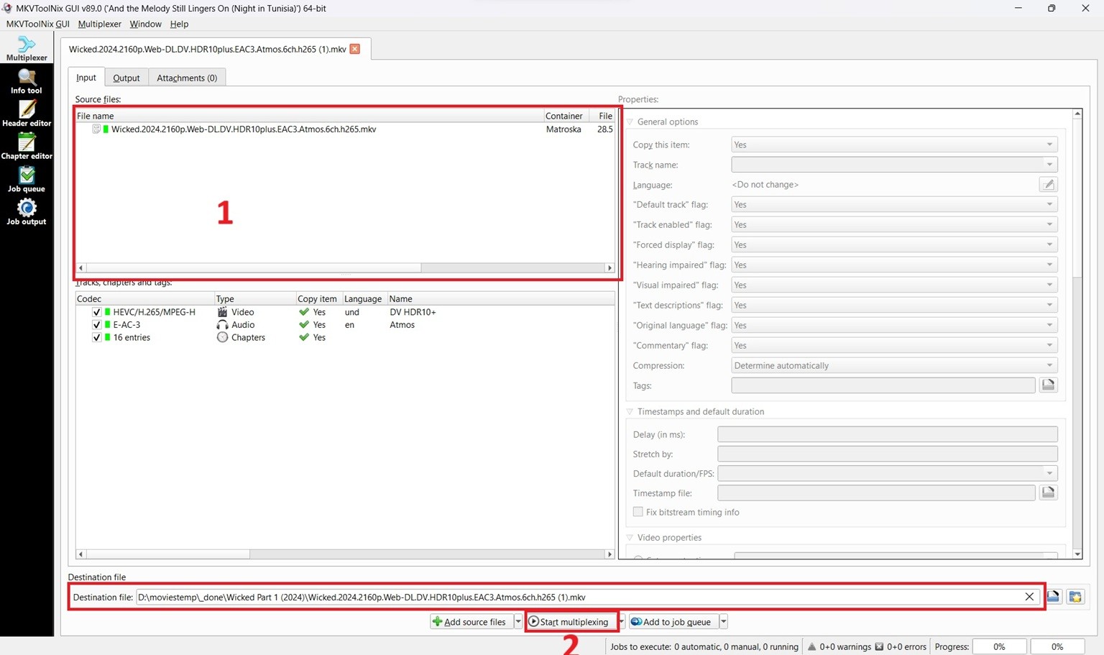Open the Multiplexer menu
This screenshot has height=655, width=1104.
(x=99, y=24)
